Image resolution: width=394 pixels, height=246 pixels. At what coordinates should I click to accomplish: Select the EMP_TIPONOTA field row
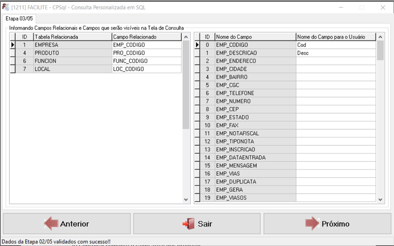(x=285, y=141)
